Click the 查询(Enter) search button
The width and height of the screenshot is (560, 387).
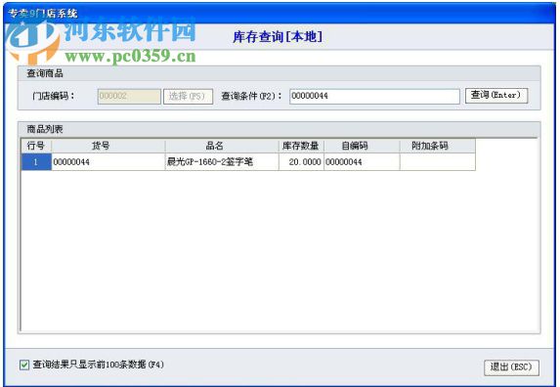pyautogui.click(x=496, y=96)
